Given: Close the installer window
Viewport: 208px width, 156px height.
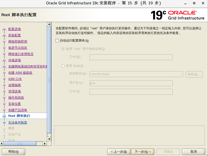Looking at the screenshot, I should (x=203, y=3).
